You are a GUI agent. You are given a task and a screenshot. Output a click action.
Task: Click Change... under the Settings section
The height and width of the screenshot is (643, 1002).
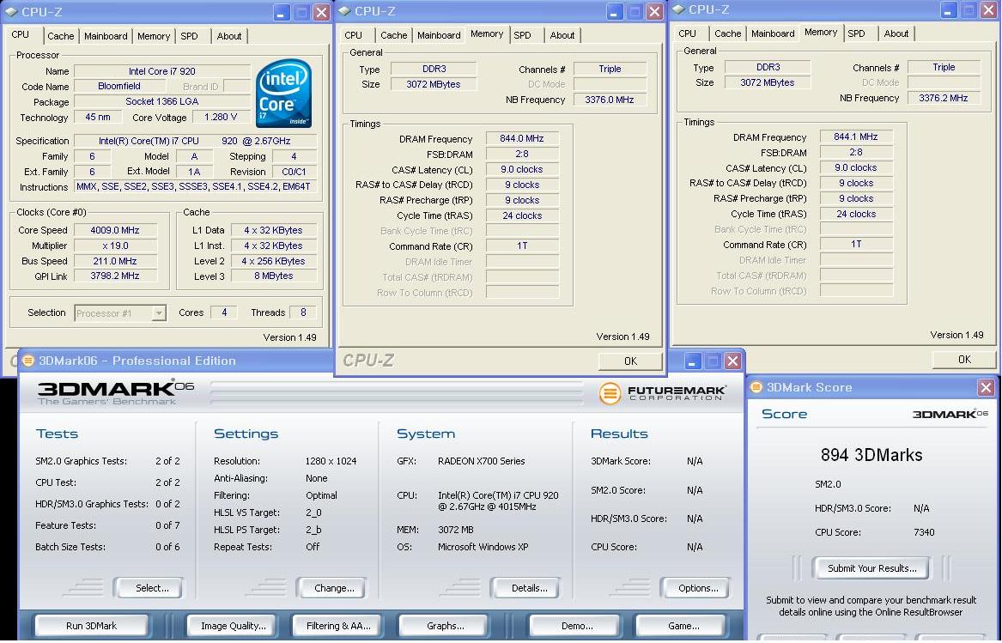point(334,588)
